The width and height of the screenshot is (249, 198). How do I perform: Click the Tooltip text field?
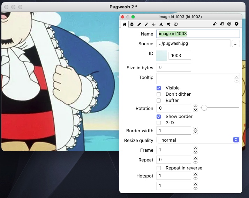[x=198, y=79]
